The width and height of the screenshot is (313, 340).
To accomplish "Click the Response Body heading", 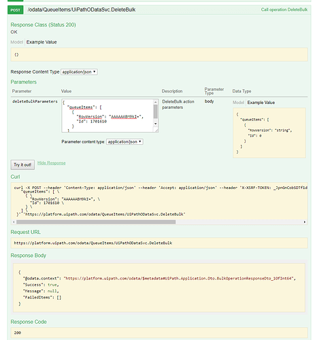I will coord(29,256).
